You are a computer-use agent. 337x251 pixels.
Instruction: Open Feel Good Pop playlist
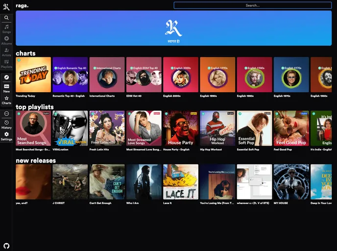point(291,128)
